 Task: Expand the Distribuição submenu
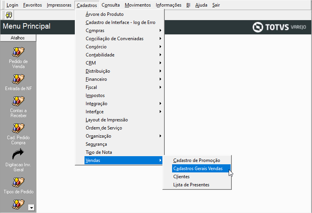[x=123, y=71]
